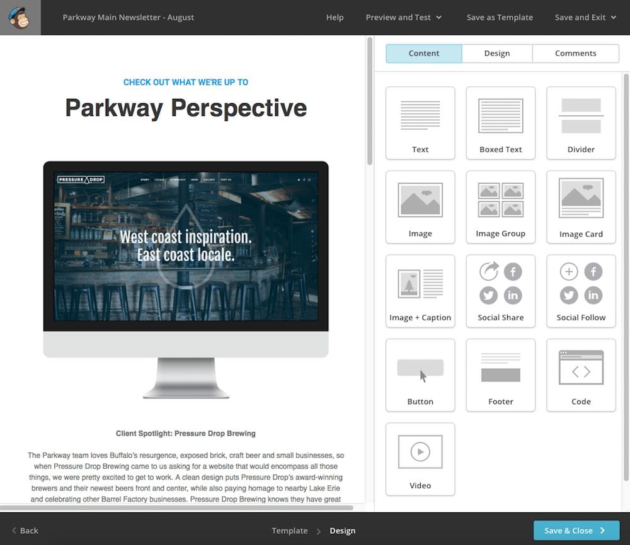
Task: Select the Button content block
Action: (420, 375)
